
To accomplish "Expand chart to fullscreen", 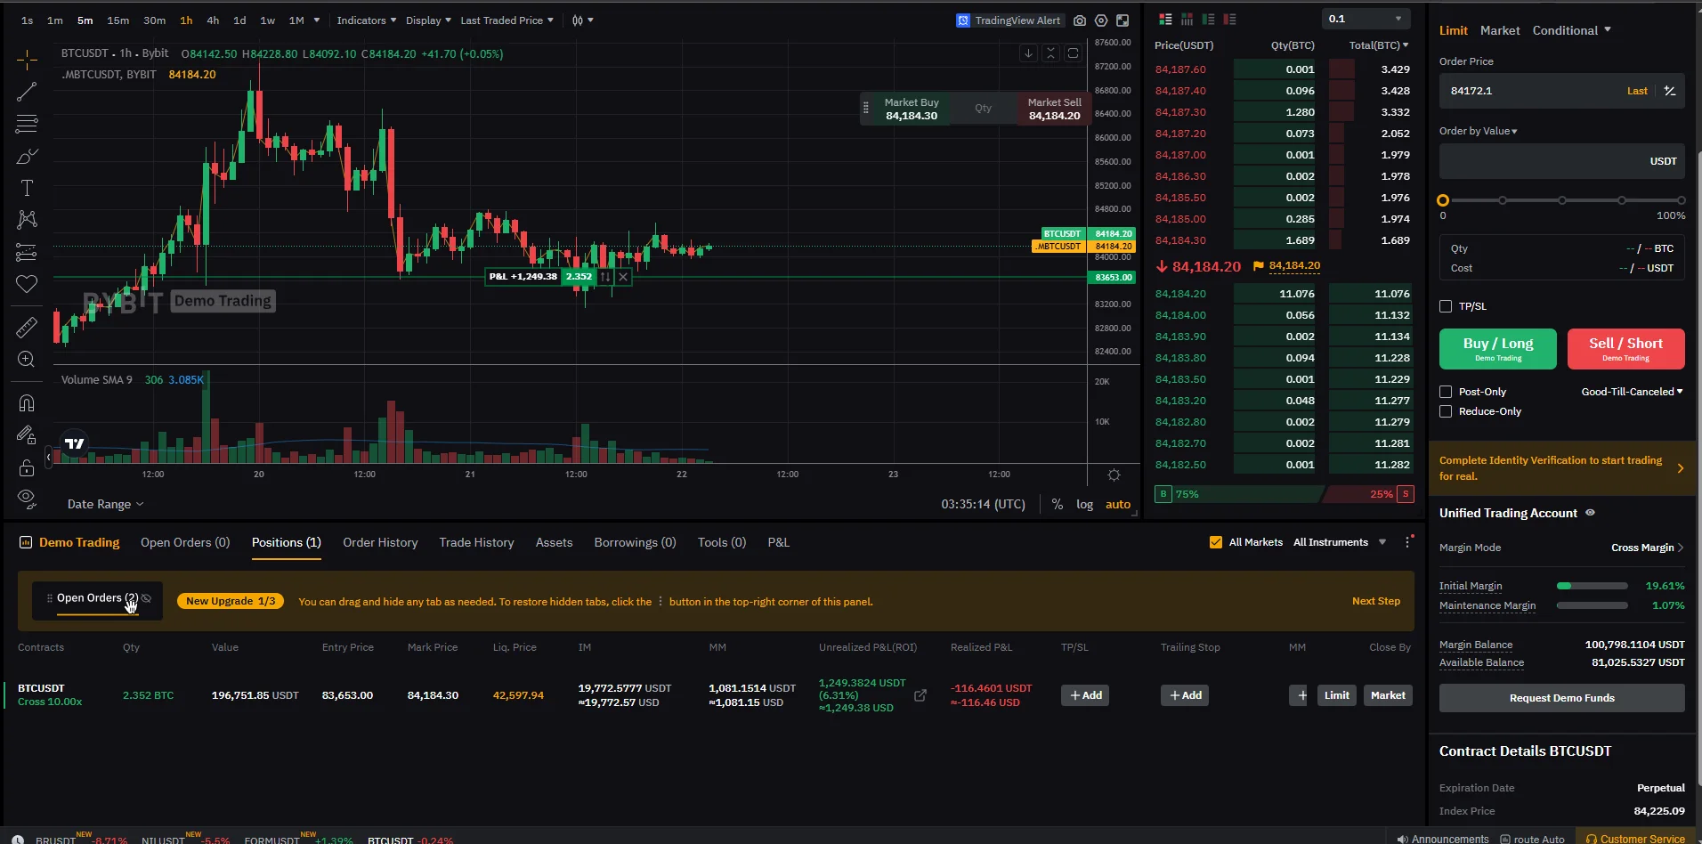I will (1123, 20).
